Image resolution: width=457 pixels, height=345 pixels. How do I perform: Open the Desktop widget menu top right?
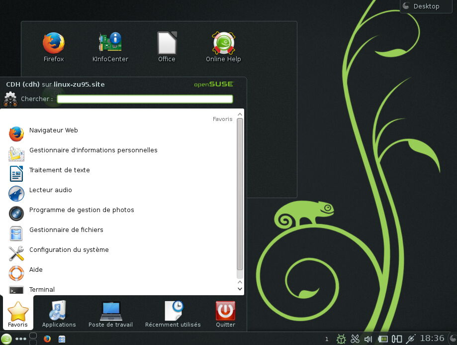click(425, 6)
